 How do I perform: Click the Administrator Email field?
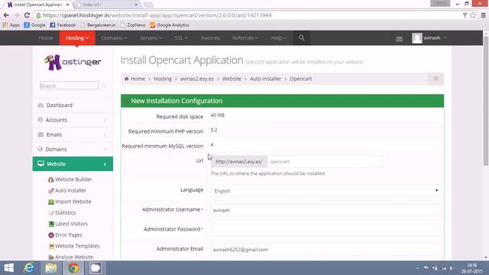pos(325,250)
